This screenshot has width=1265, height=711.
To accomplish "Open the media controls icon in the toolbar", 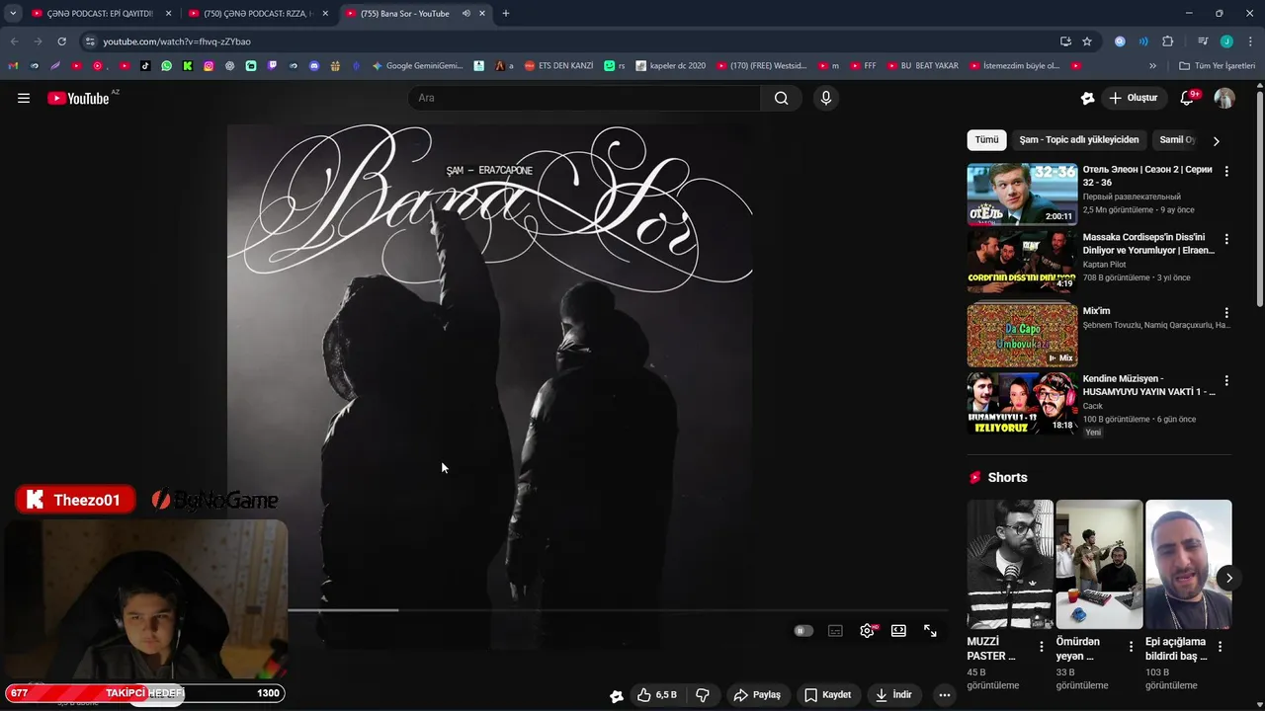I will pos(1203,41).
